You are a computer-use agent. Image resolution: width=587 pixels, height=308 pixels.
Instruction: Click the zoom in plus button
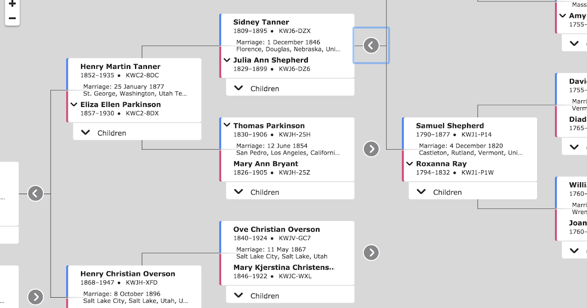coord(12,4)
